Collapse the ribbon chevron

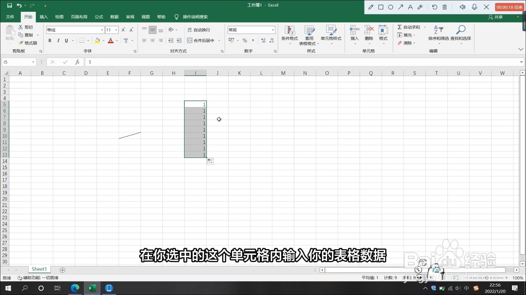tap(521, 49)
